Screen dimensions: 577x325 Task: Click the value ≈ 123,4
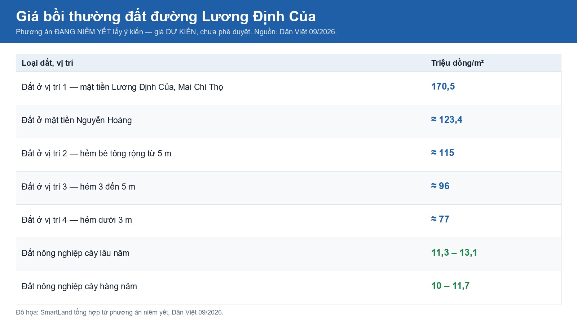[x=446, y=120]
